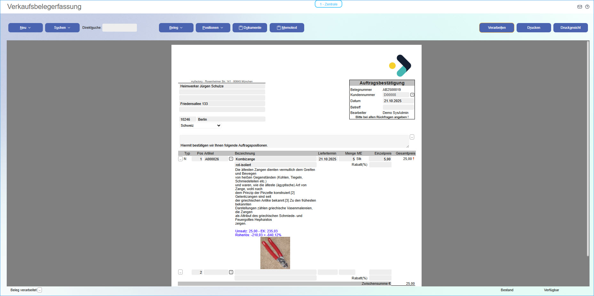Open the mail envelope icon
Image resolution: width=594 pixels, height=296 pixels.
tap(580, 7)
